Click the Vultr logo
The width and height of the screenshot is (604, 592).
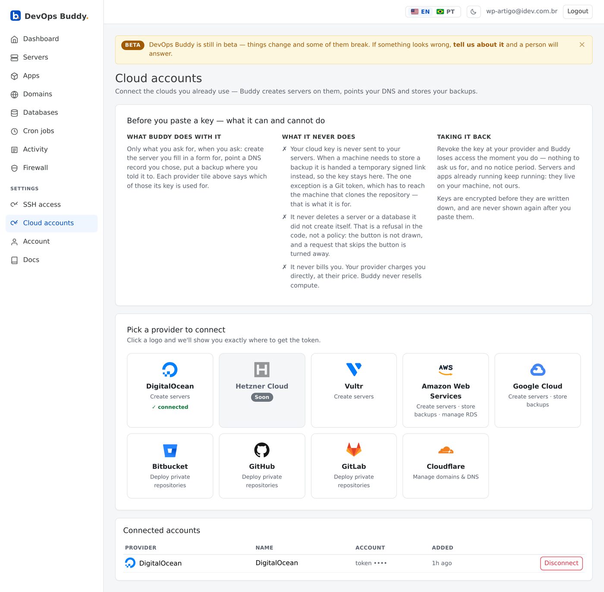point(354,370)
